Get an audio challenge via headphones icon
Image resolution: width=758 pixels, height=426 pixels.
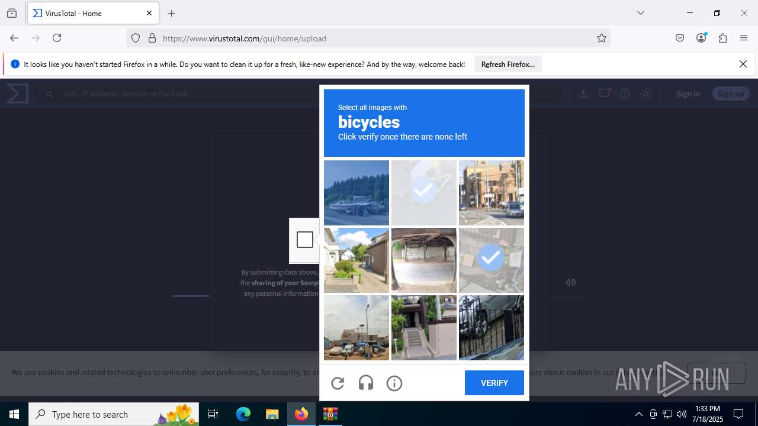tap(366, 383)
